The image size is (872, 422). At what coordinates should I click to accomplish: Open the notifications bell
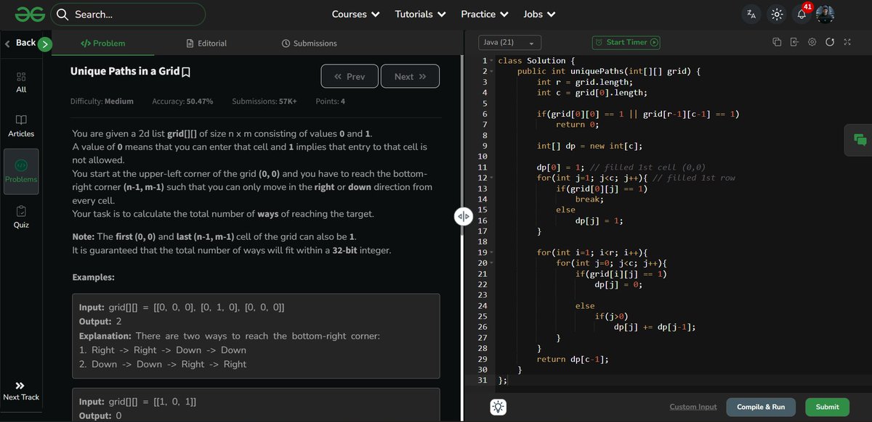801,14
